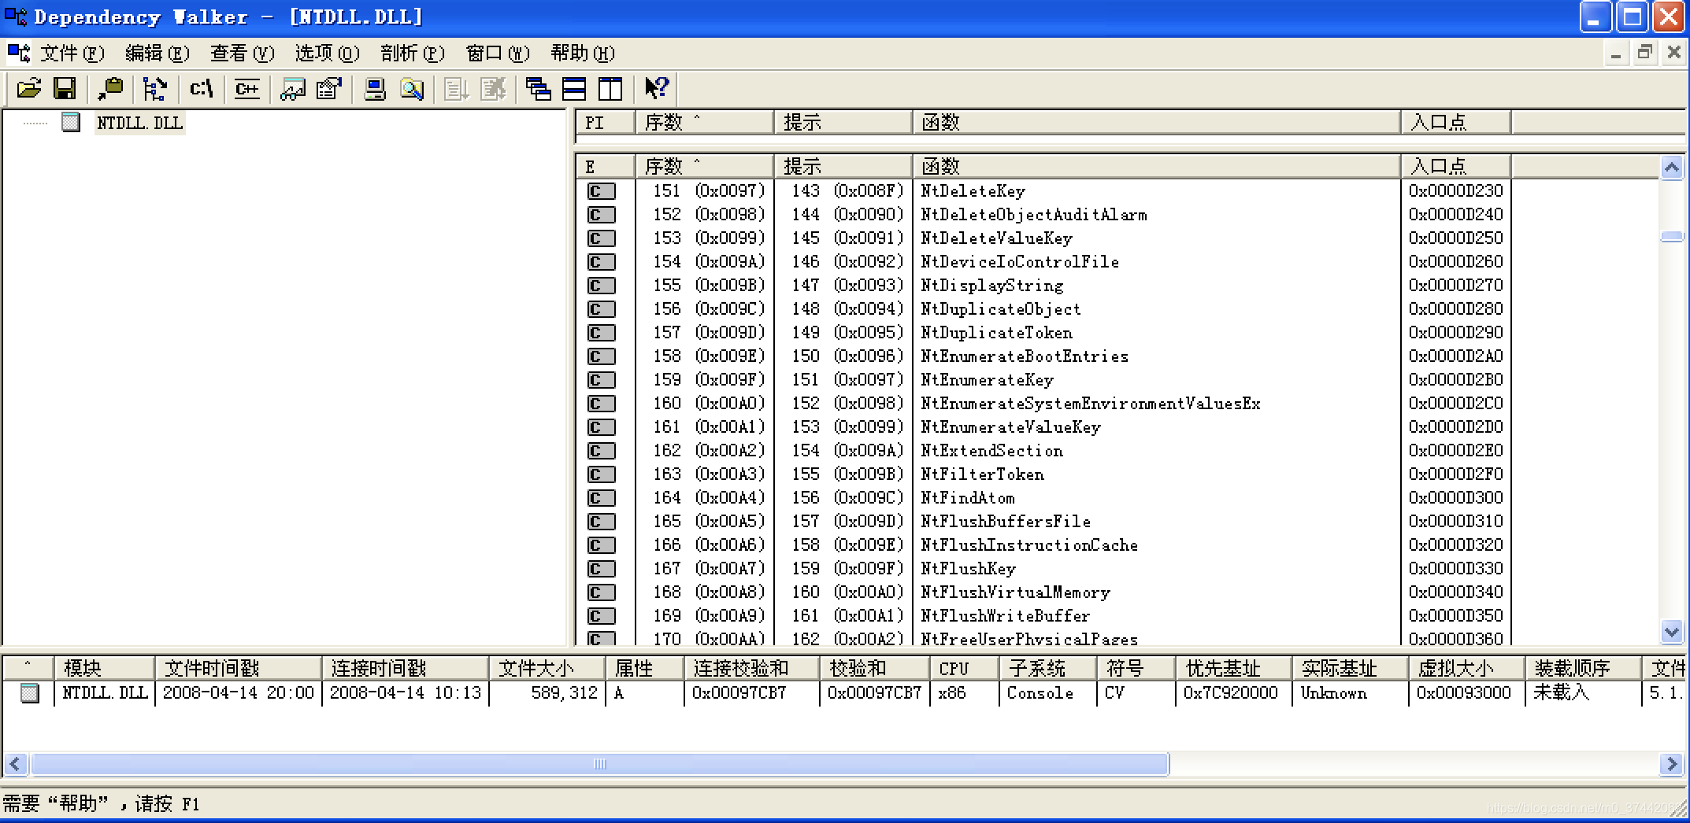Sort module list by 子系统 header
This screenshot has height=823, width=1690.
click(x=1048, y=668)
